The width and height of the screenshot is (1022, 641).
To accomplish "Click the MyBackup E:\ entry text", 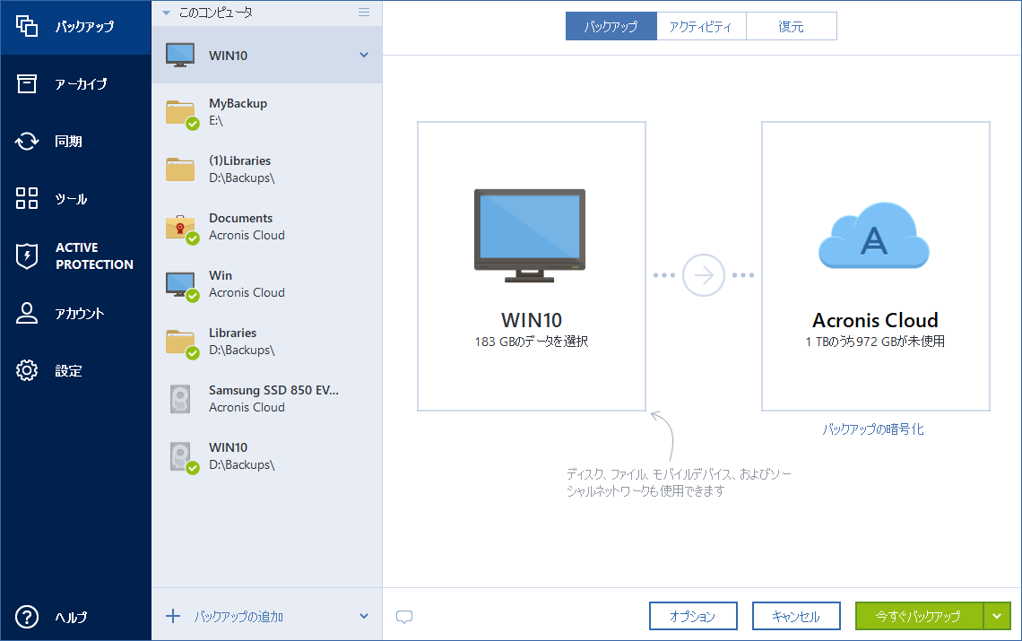I will click(x=238, y=111).
